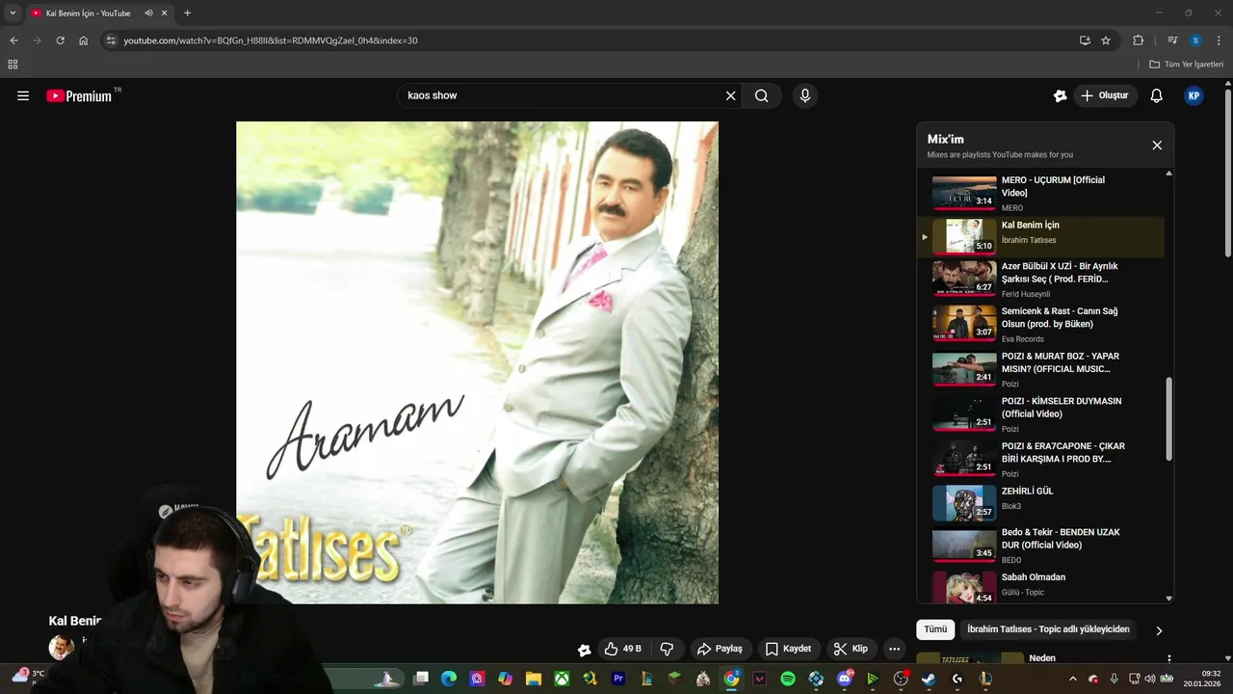Open Chrome profile 'S' avatar

click(x=1195, y=40)
